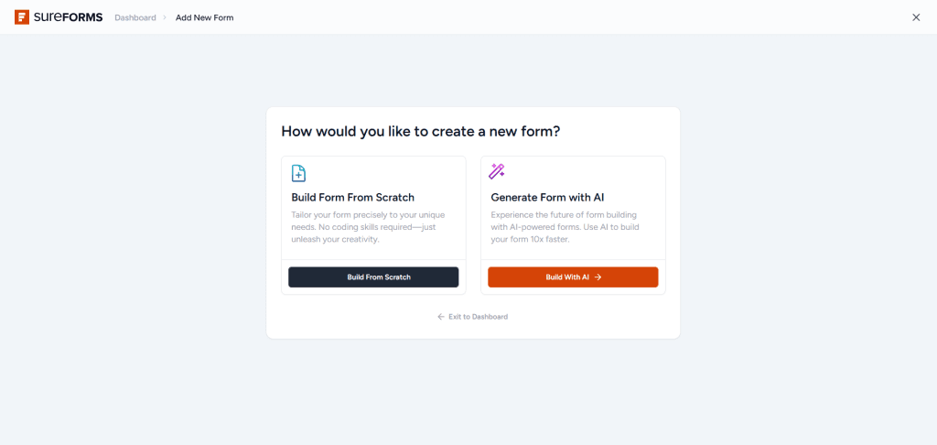Click left arrow beside Exit to Dashboard
The height and width of the screenshot is (445, 937).
tap(441, 317)
